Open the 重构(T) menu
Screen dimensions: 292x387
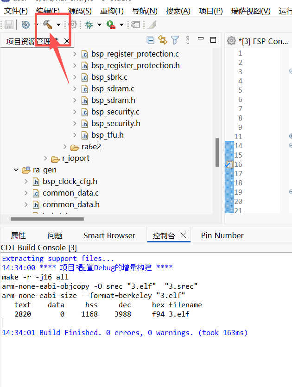click(x=112, y=11)
